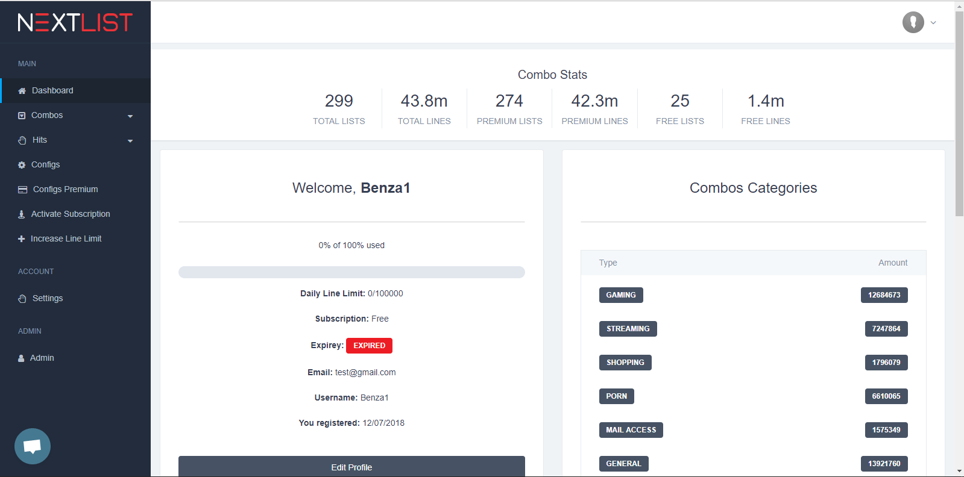
Task: Click the 299 Total Lists stat
Action: tap(339, 108)
